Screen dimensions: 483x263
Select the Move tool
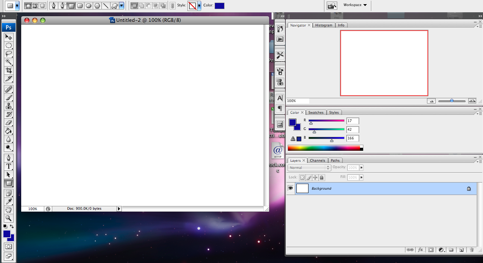[8, 37]
